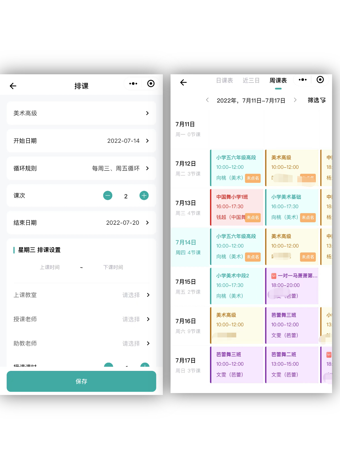The height and width of the screenshot is (455, 340).
Task: Select the 7月11日 row
Action: click(190, 129)
